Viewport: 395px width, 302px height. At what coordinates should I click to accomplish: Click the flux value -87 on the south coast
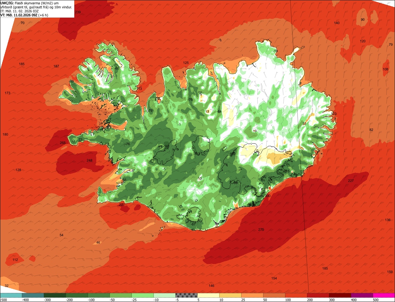[193, 224]
